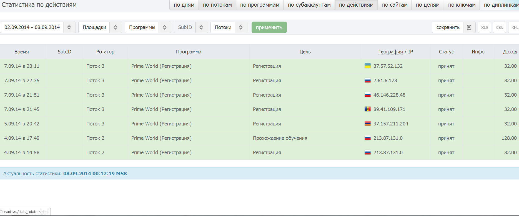519x216 pixels.
Task: Click the SubID column header
Action: click(64, 52)
